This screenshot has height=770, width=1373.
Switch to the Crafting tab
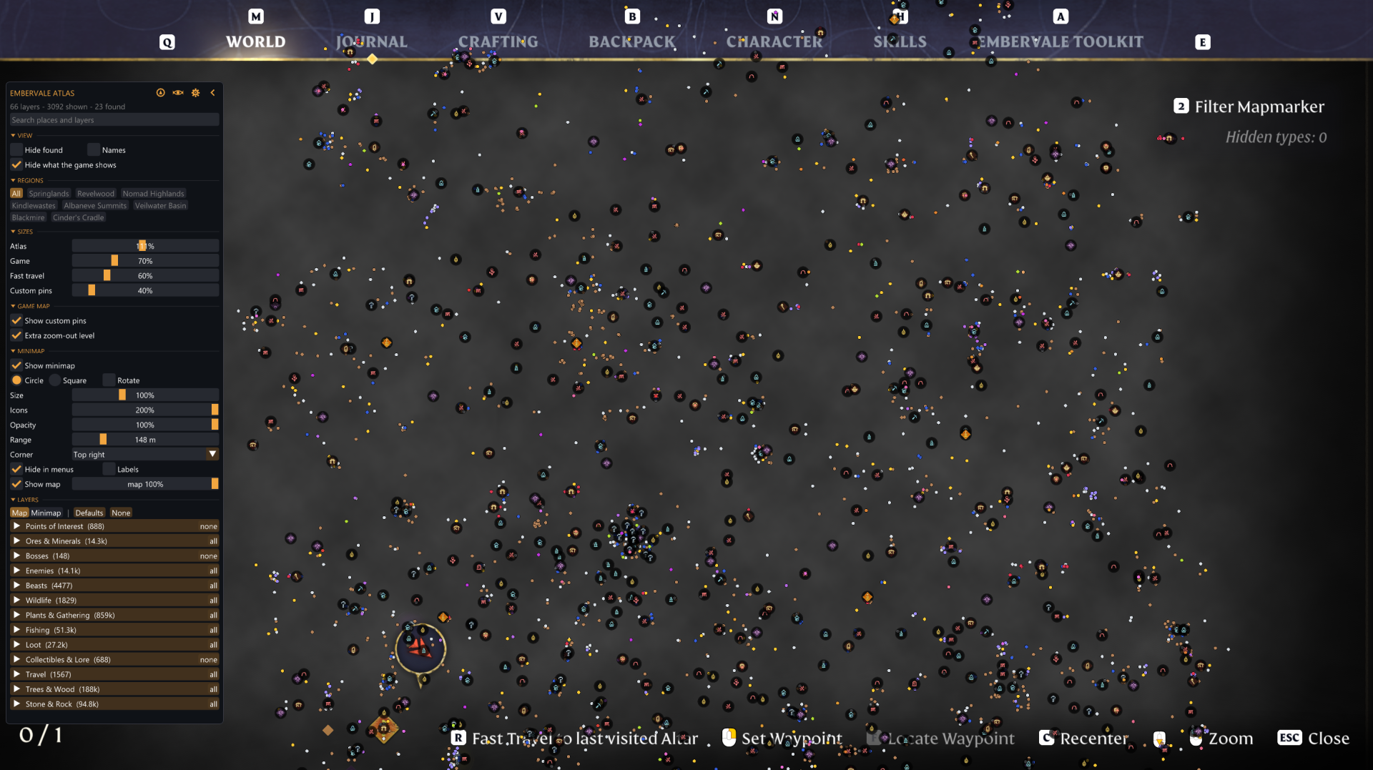tap(498, 42)
